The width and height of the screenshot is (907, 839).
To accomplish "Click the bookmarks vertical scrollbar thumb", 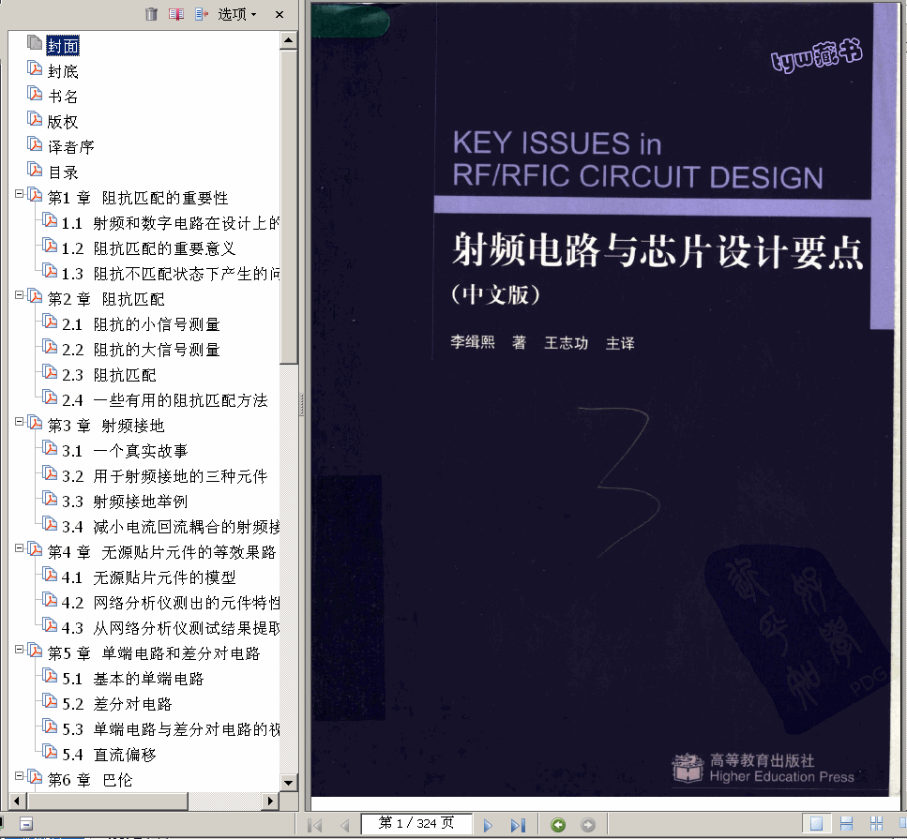I will [x=288, y=206].
